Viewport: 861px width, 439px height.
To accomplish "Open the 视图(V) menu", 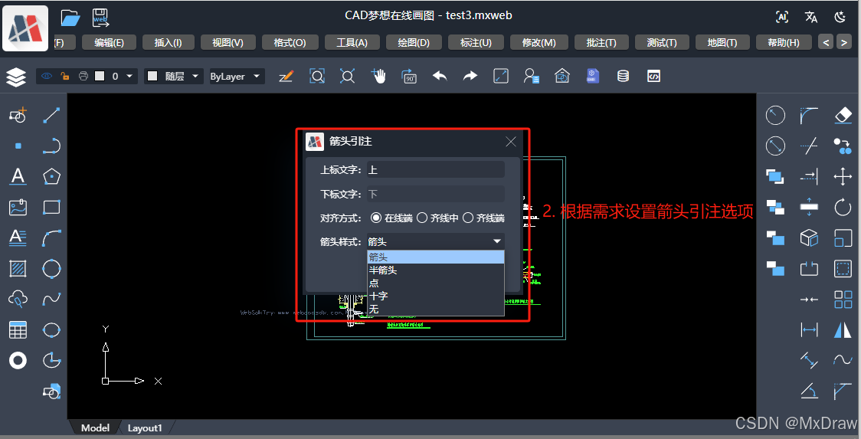I will [228, 42].
